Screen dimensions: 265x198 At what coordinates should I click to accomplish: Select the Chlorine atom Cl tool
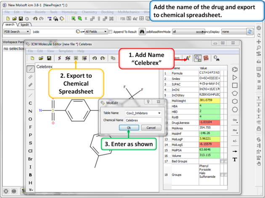[x=30, y=151]
